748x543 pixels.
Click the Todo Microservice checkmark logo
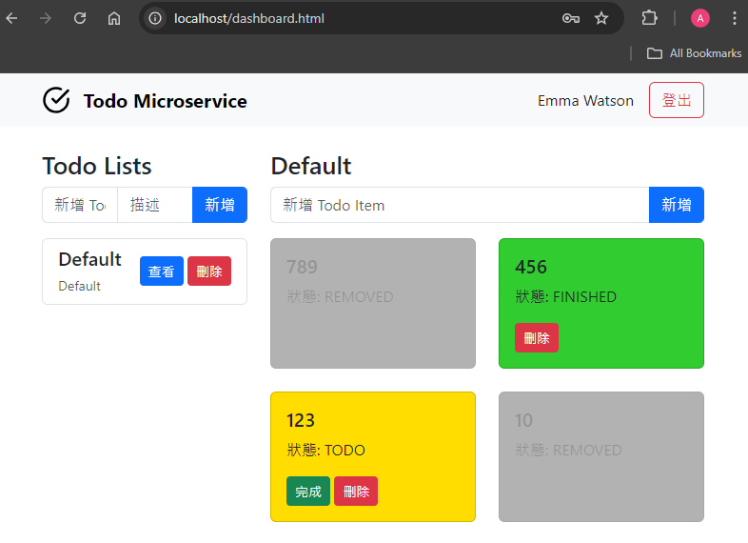coord(56,100)
